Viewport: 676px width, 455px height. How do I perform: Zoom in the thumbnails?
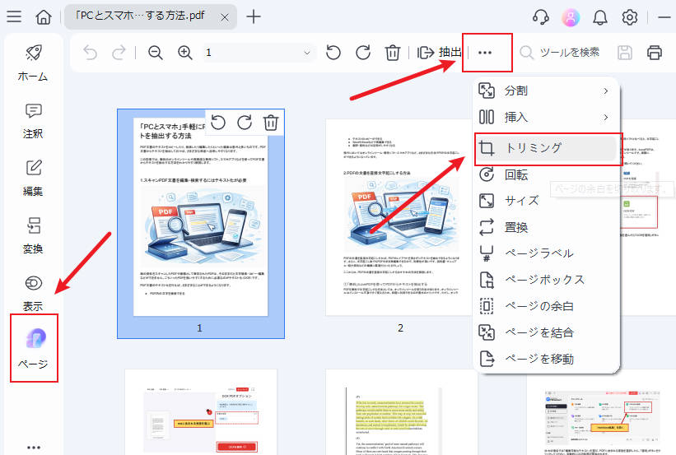point(185,53)
